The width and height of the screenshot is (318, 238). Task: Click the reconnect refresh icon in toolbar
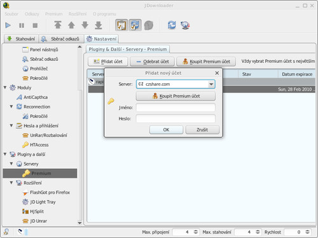coord(172,25)
